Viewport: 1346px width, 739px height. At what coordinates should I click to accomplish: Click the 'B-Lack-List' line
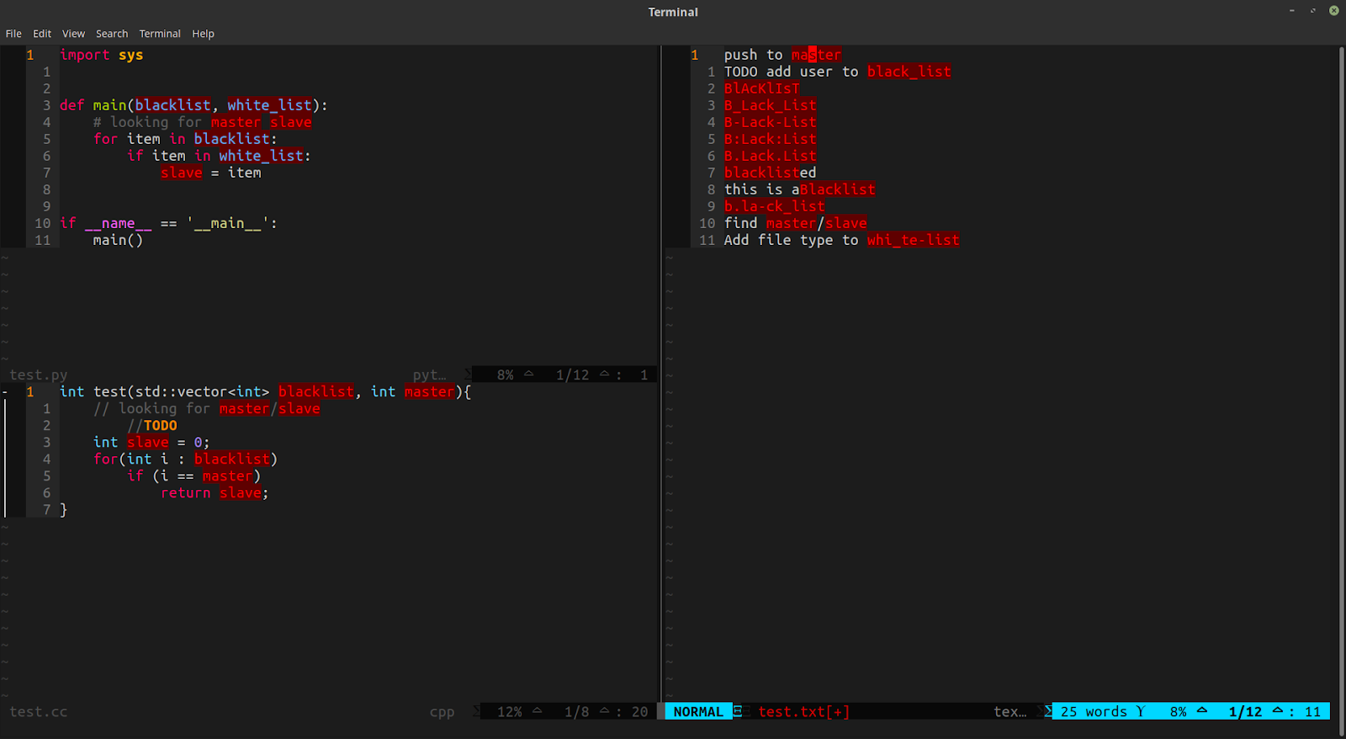771,122
